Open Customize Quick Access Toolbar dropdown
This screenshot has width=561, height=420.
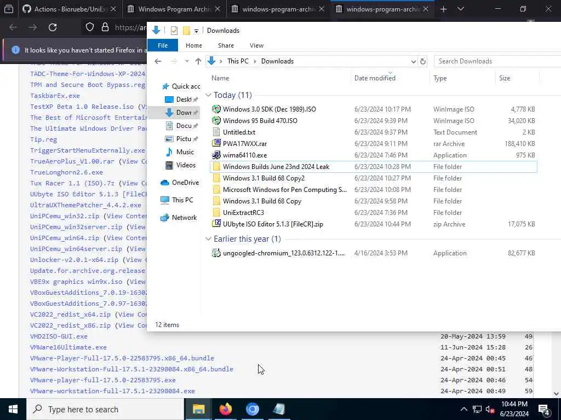(196, 31)
